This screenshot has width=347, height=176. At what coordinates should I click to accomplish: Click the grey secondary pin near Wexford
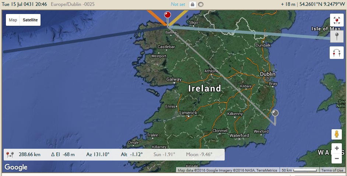tap(275, 113)
